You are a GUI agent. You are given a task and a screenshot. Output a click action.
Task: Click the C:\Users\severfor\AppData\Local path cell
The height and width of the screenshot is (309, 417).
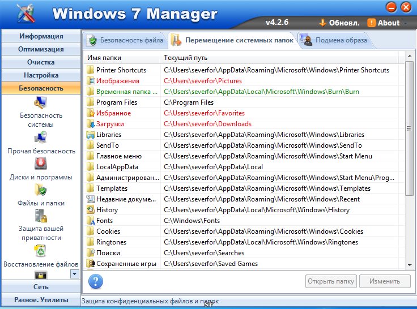pos(213,167)
